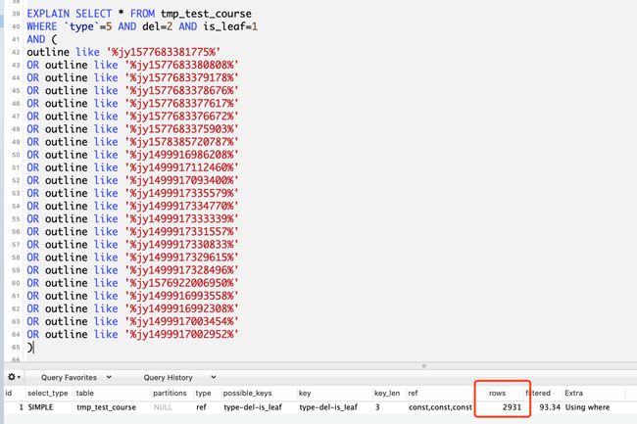Click the select_type column header
The width and height of the screenshot is (637, 424).
coord(48,393)
